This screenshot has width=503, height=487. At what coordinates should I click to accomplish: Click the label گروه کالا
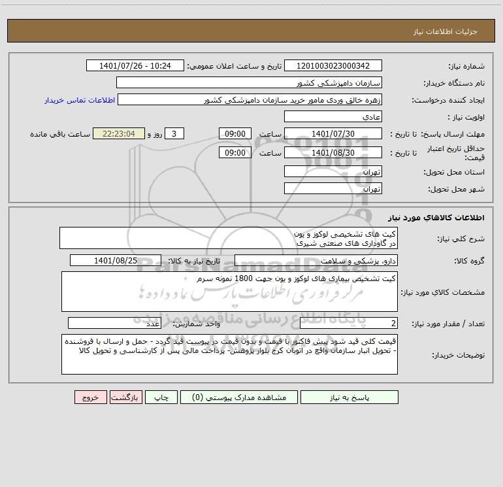(x=470, y=261)
